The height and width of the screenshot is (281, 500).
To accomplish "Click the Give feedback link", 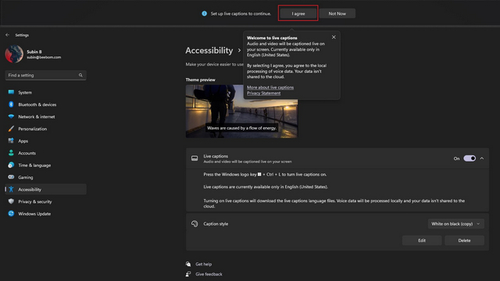I will (209, 274).
